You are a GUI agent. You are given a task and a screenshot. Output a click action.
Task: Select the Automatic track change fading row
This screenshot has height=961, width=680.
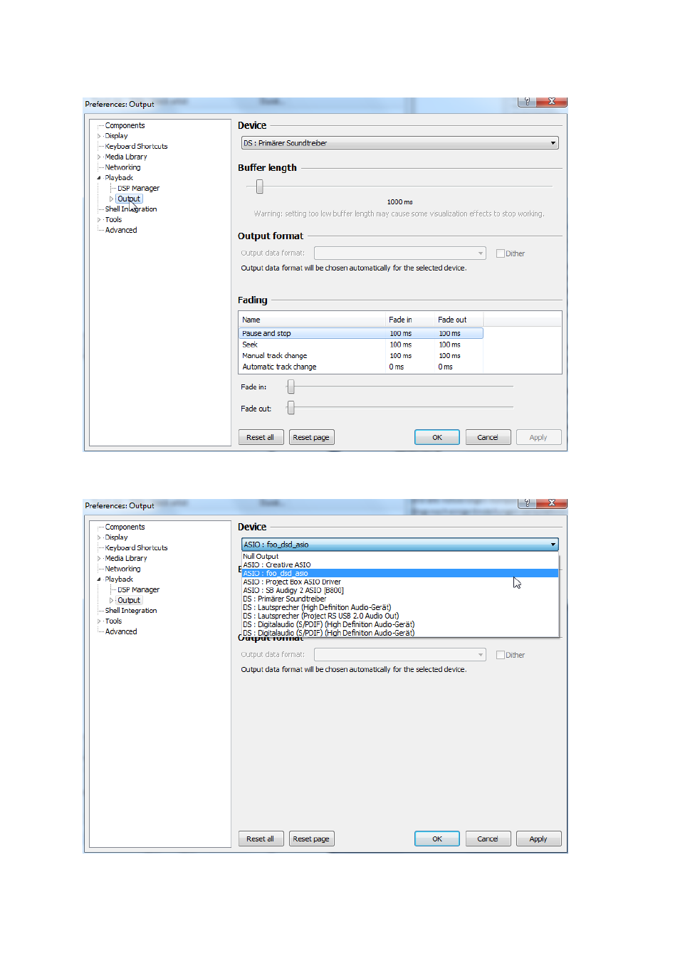[x=362, y=367]
